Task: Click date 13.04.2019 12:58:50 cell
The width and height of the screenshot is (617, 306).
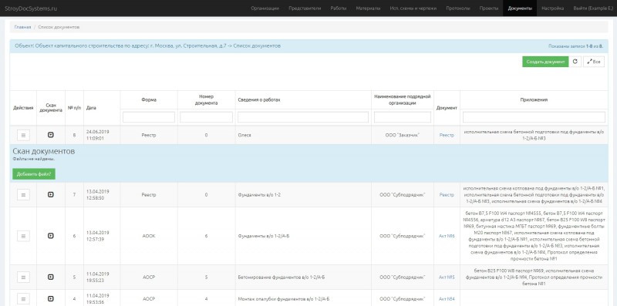Action: [x=102, y=195]
